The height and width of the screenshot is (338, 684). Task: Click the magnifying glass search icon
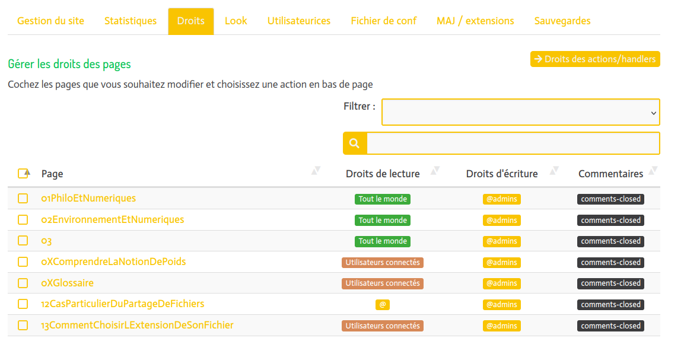[x=355, y=144]
